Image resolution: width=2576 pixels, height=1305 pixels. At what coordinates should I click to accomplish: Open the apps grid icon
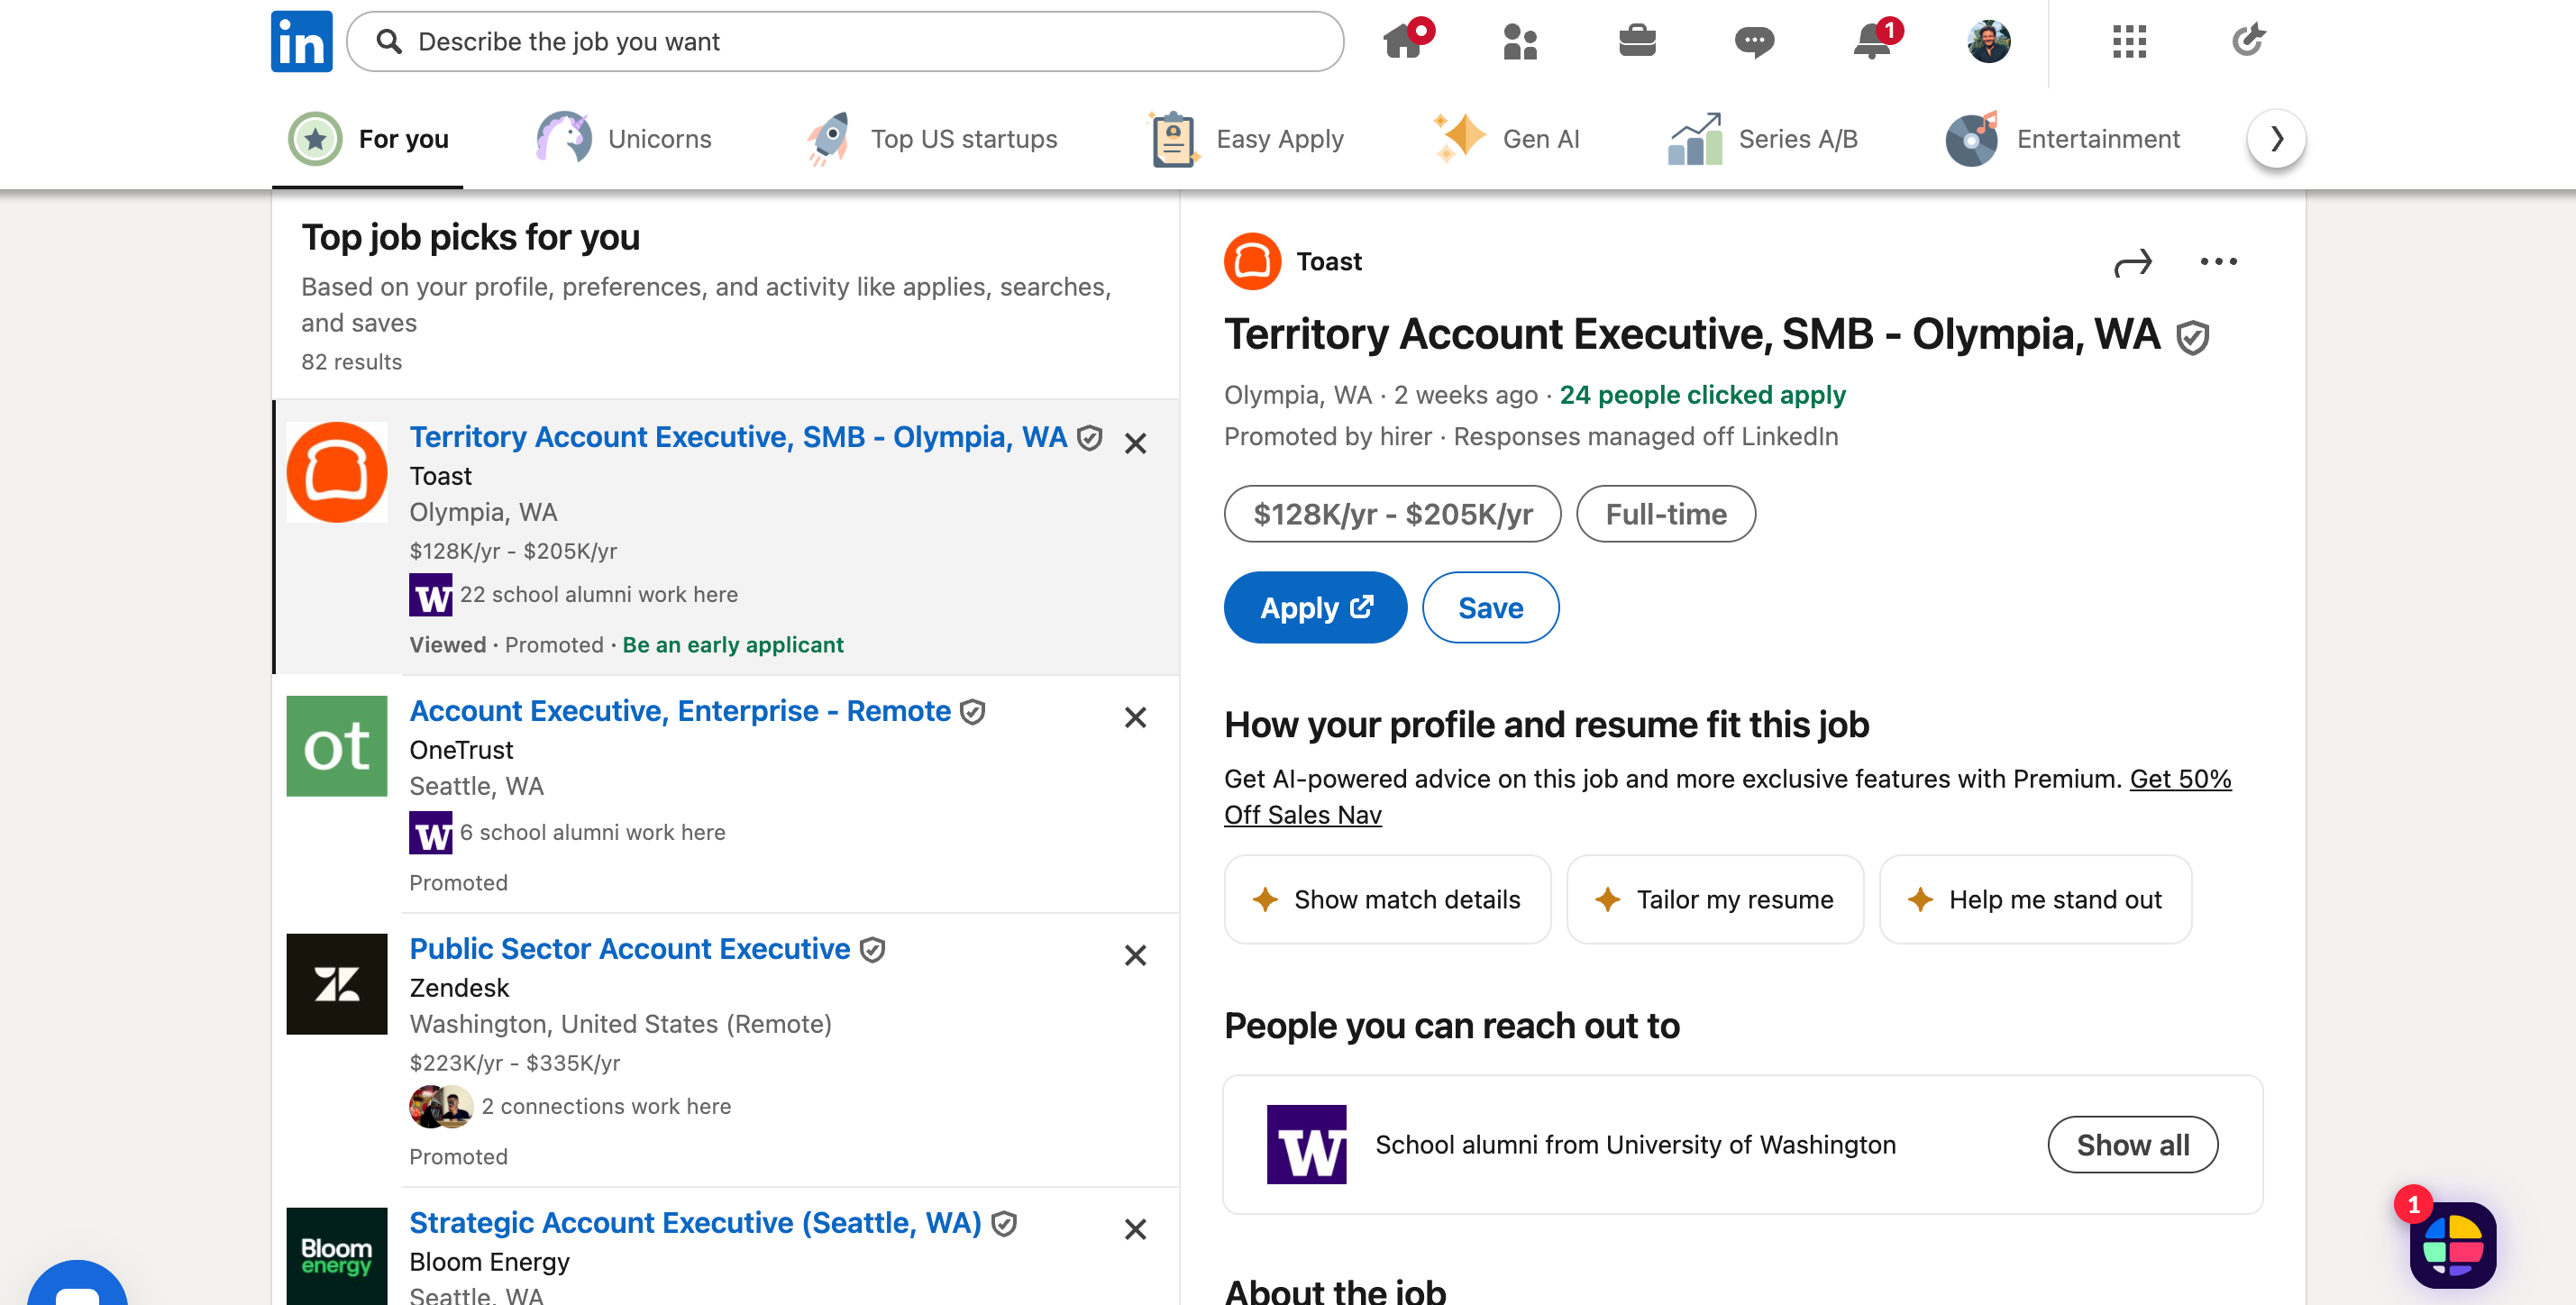point(2129,41)
